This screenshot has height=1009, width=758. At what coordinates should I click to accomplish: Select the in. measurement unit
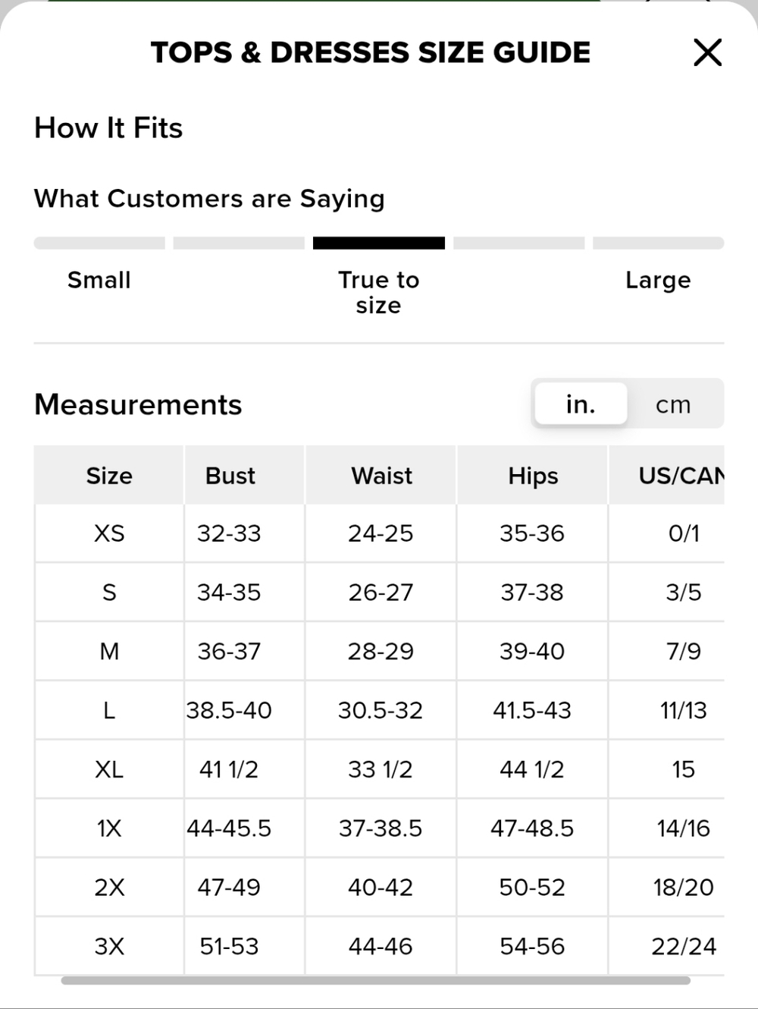581,404
